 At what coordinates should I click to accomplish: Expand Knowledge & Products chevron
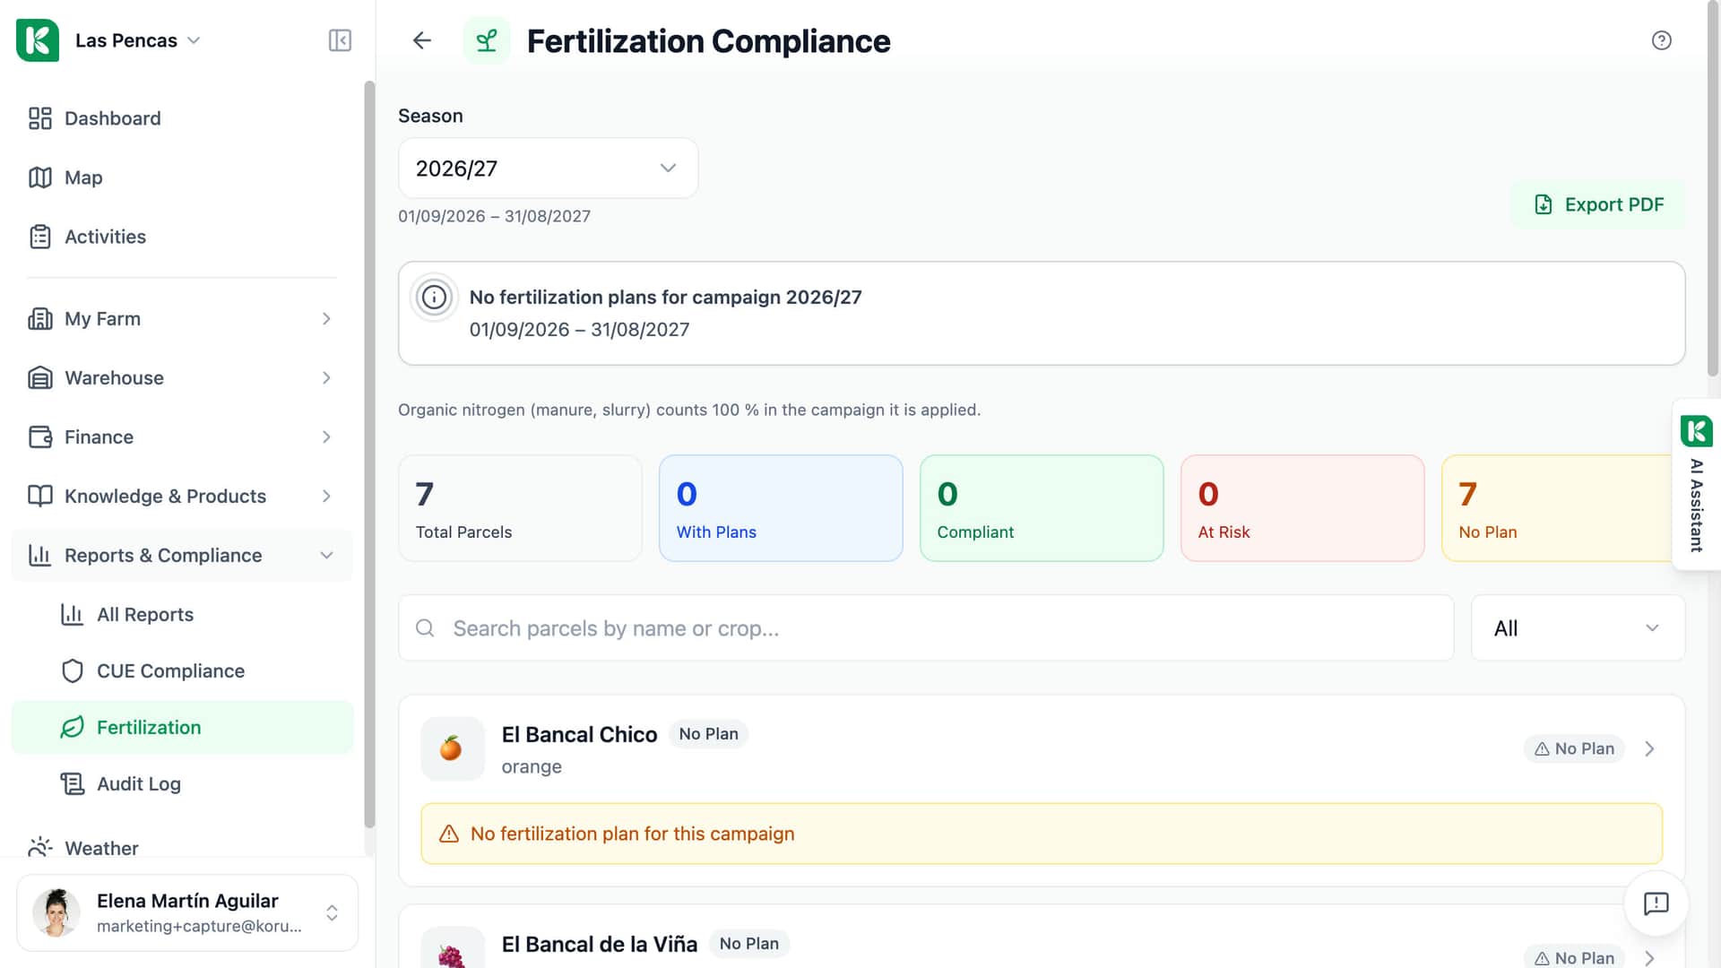click(326, 497)
